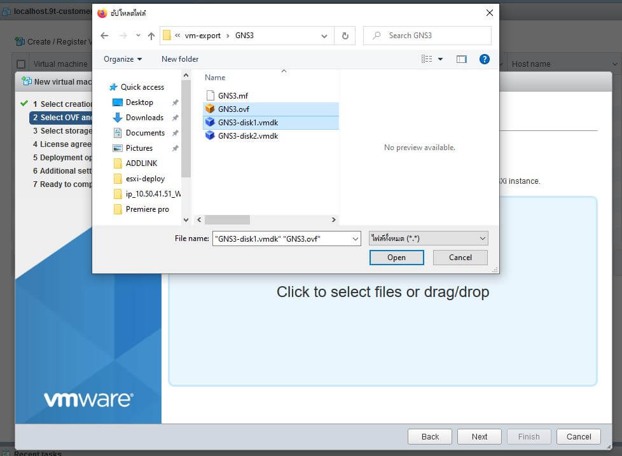The image size is (622, 456).
Task: Pin or unpin the Desktop shortcut
Action: [x=175, y=102]
